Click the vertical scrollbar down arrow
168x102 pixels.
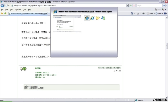coord(167,97)
